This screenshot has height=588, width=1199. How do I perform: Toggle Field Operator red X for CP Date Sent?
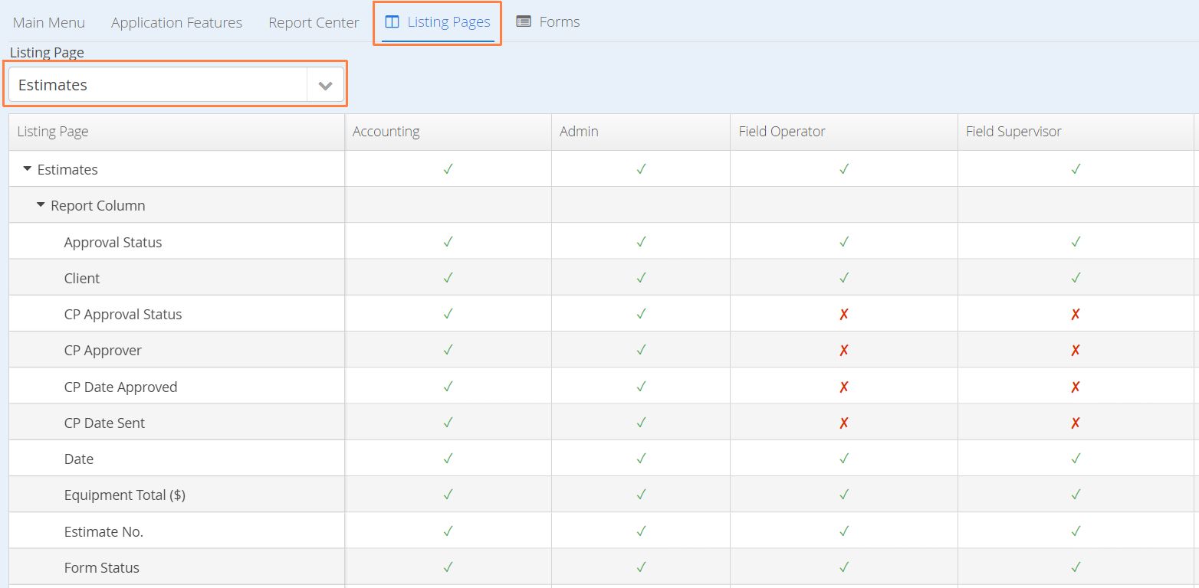click(844, 423)
